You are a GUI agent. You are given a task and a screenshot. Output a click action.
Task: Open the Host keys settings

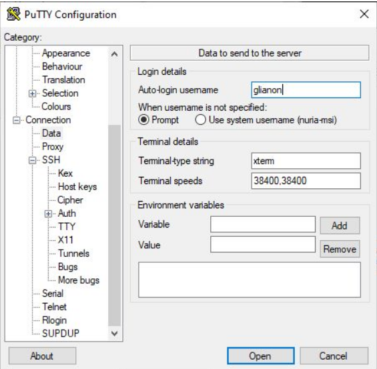[77, 187]
